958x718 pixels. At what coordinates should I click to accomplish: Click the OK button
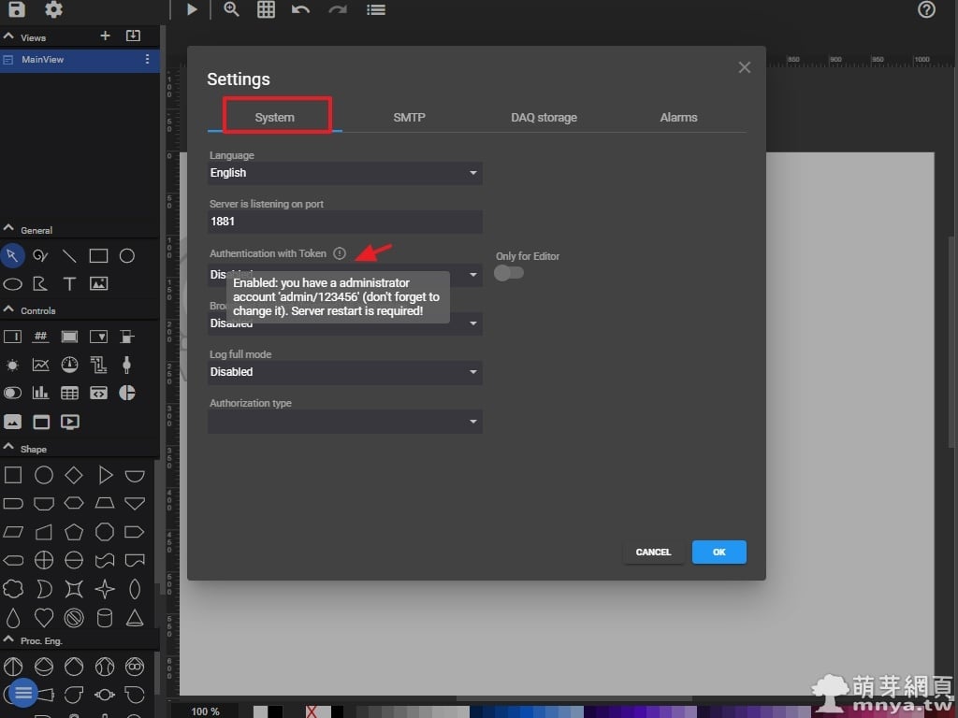718,553
